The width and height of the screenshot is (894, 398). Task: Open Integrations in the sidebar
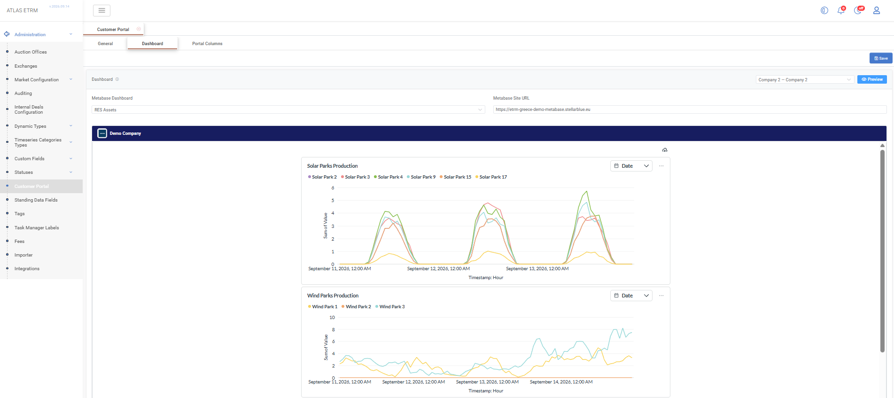point(27,269)
